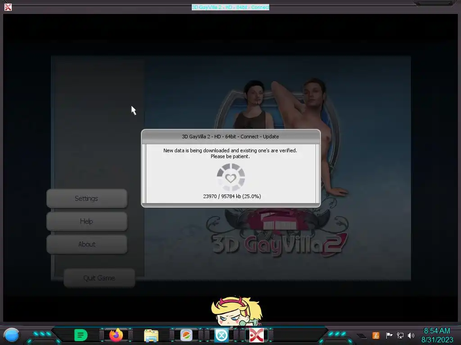461x345 pixels.
Task: Open the orange-green leaf app in taskbar
Action: (x=186, y=335)
